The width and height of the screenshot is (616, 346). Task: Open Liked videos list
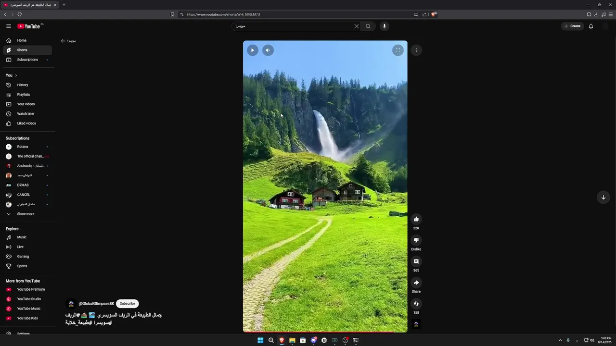click(27, 124)
